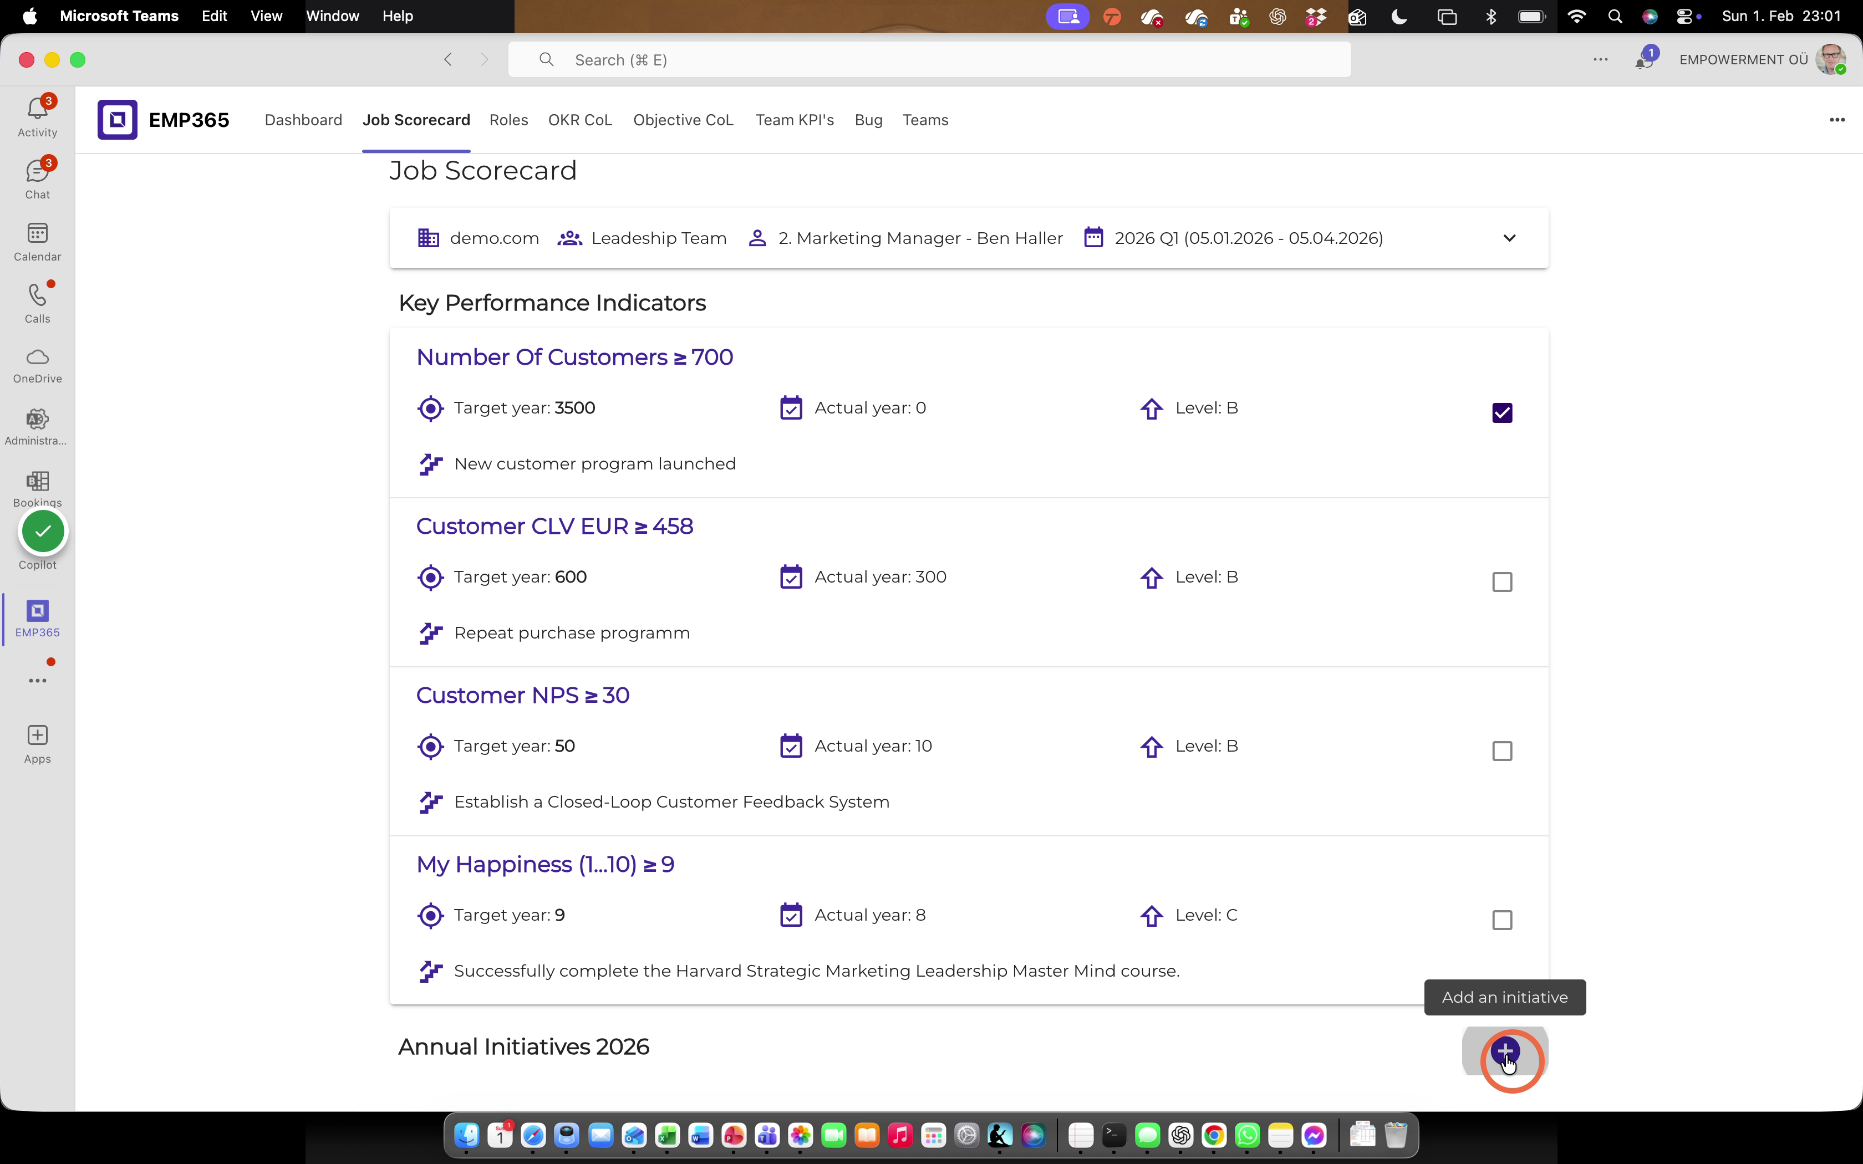Check the Customer CLV EUR checkbox
This screenshot has height=1164, width=1863.
[x=1502, y=582]
